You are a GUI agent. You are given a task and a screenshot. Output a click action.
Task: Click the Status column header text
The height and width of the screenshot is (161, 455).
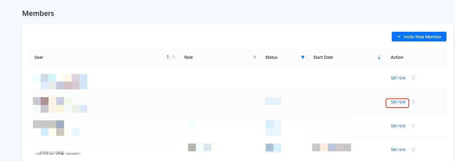coord(271,57)
